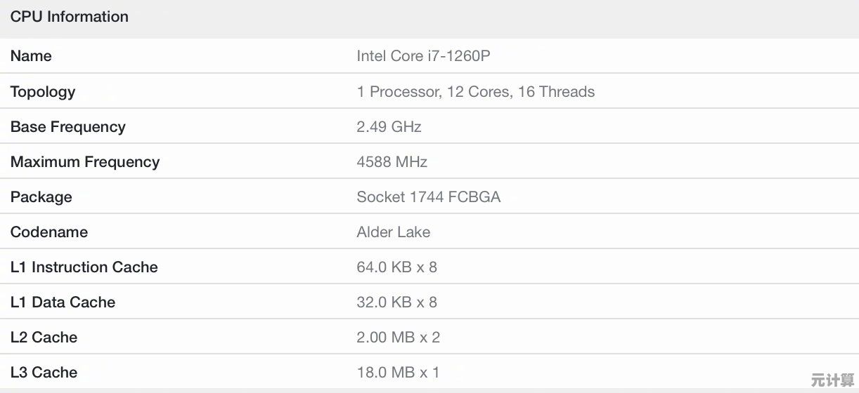Click the 2.00 MB x 2 value
This screenshot has height=393, width=859.
[399, 338]
